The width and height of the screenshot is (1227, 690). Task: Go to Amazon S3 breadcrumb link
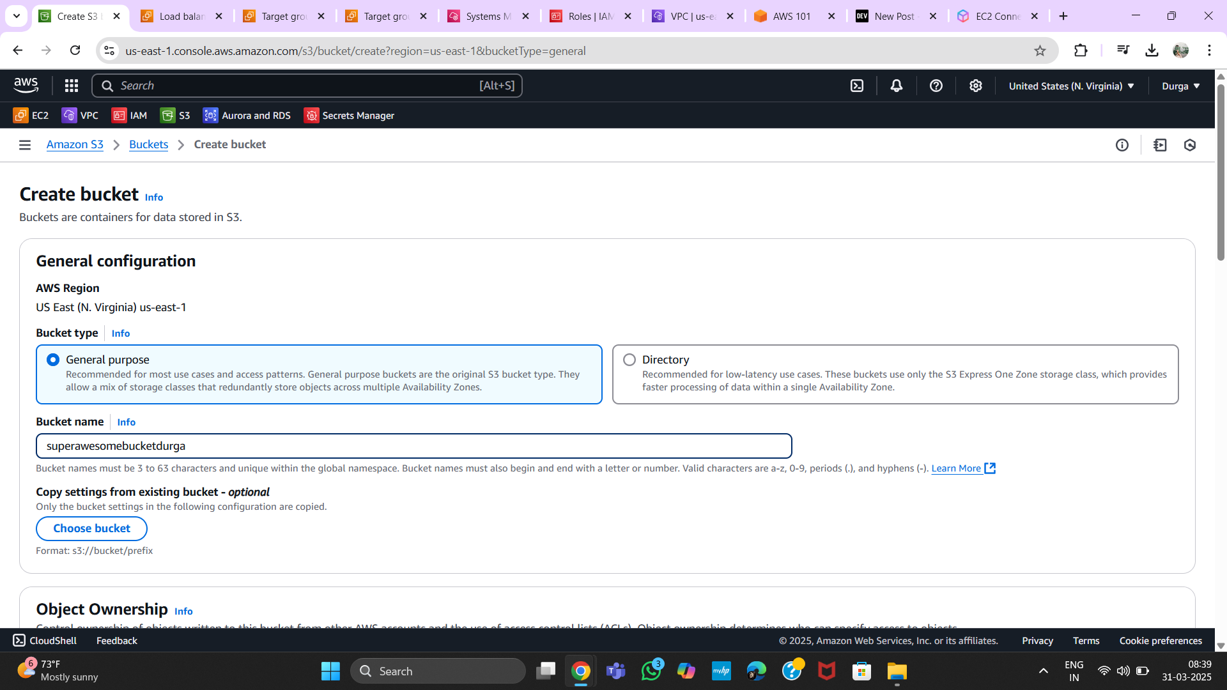(x=75, y=144)
